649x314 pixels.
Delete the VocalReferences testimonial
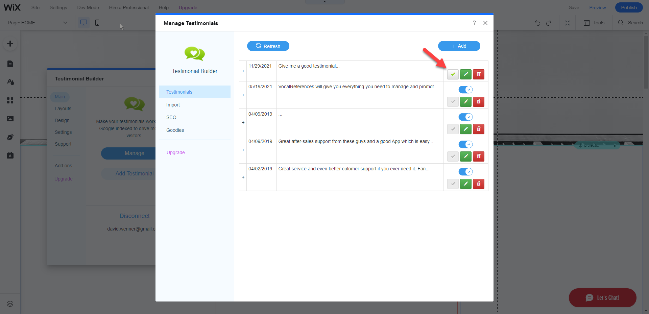tap(479, 102)
